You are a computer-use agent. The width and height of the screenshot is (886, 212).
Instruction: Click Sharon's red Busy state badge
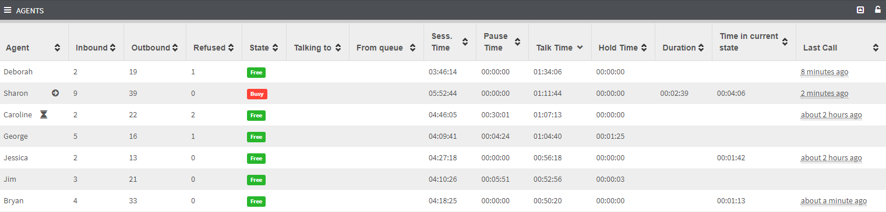click(x=257, y=94)
